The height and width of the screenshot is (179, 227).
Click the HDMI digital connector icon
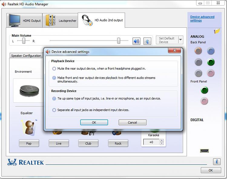[204, 151]
